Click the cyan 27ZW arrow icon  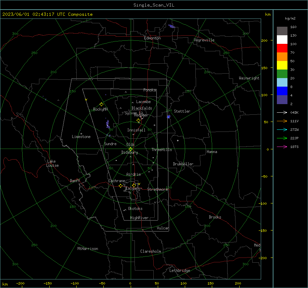(282, 129)
